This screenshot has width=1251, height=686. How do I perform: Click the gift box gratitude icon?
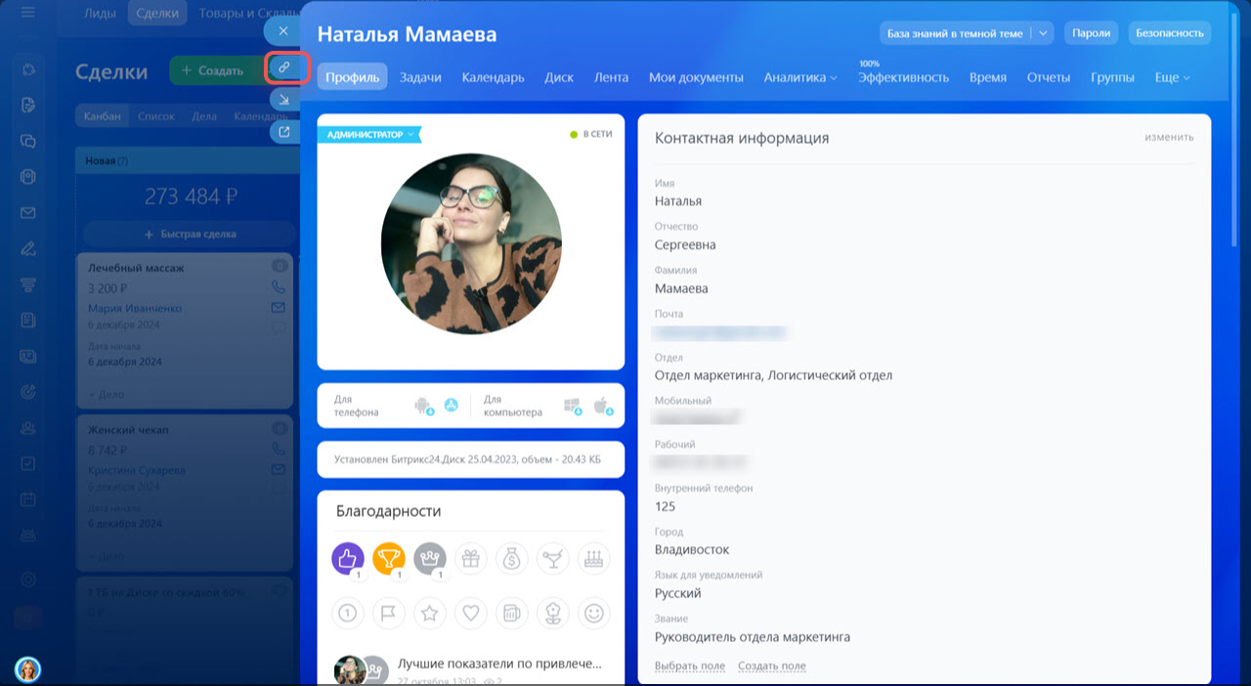471,558
